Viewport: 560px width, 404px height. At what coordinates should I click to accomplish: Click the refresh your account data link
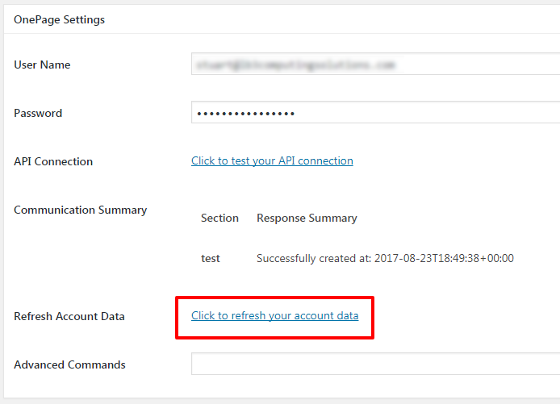[274, 316]
